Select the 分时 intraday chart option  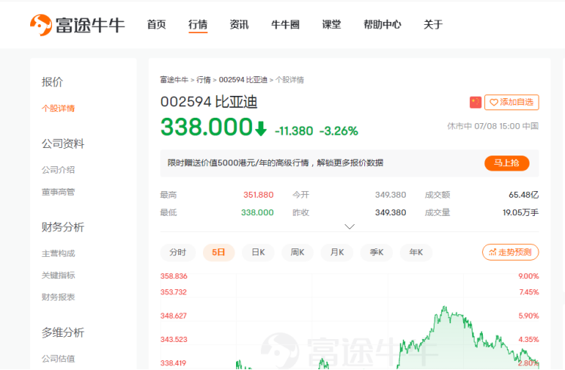(x=178, y=252)
